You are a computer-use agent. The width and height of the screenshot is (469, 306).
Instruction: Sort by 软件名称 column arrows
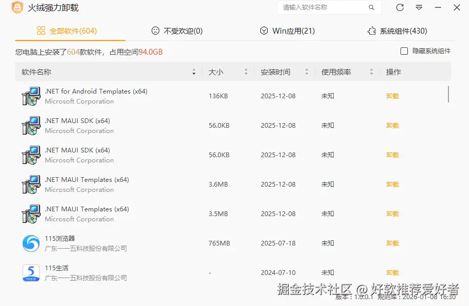coord(194,72)
